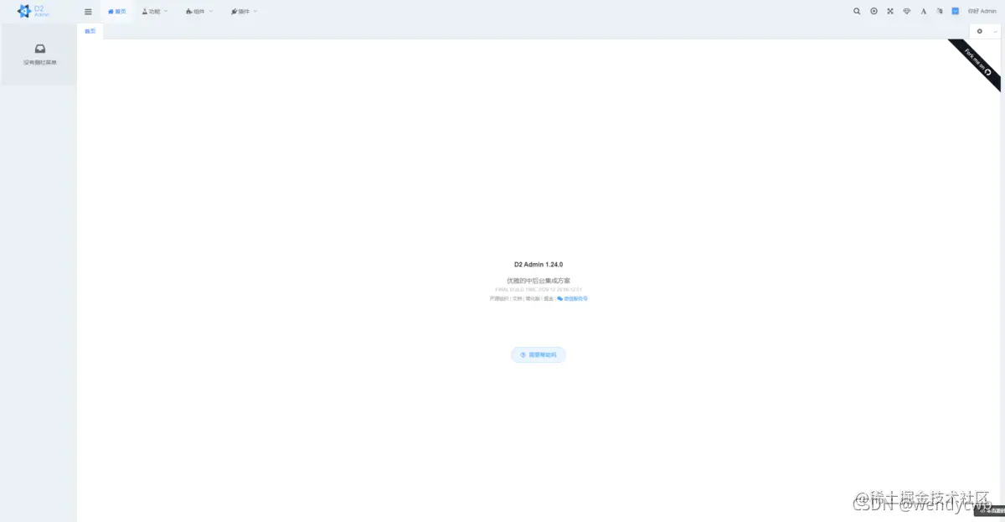Expand the 功能 menu dropdown
The width and height of the screenshot is (1005, 522).
155,12
